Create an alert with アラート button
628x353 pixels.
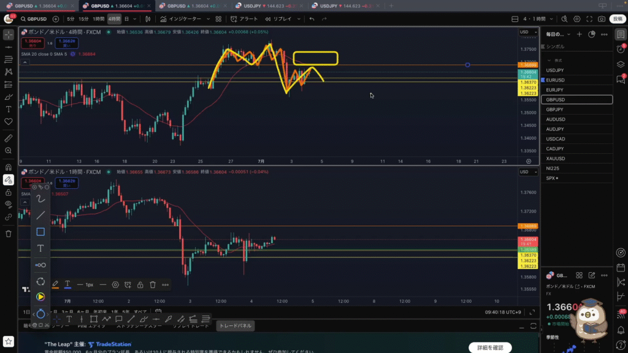pyautogui.click(x=244, y=19)
